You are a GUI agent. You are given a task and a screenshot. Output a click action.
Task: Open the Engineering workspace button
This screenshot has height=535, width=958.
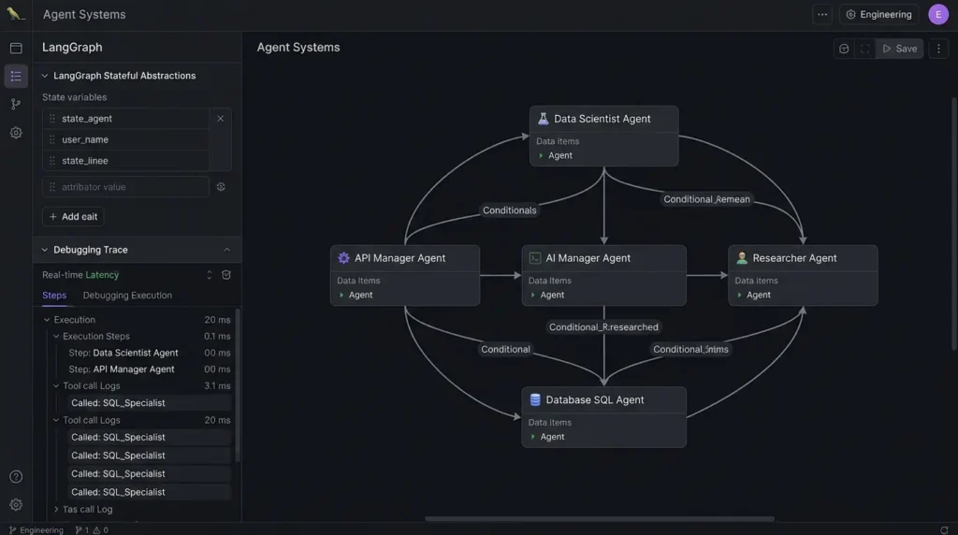878,14
